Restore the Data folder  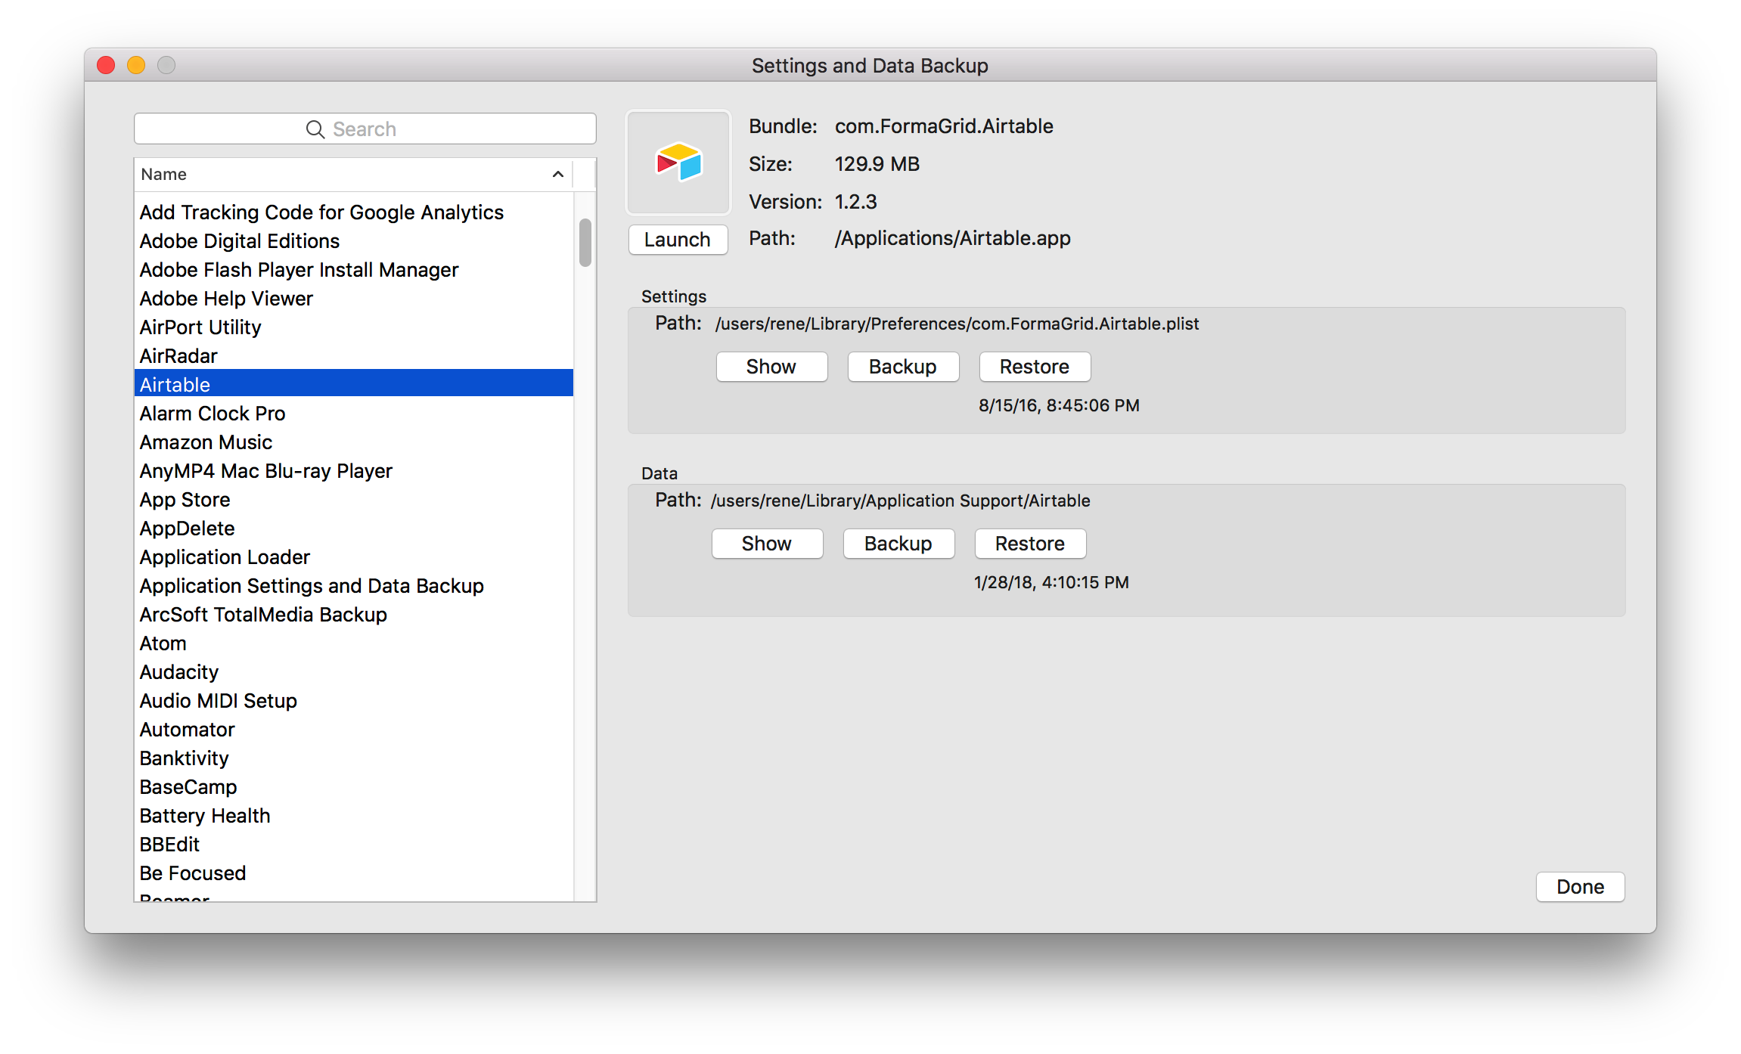click(1030, 544)
